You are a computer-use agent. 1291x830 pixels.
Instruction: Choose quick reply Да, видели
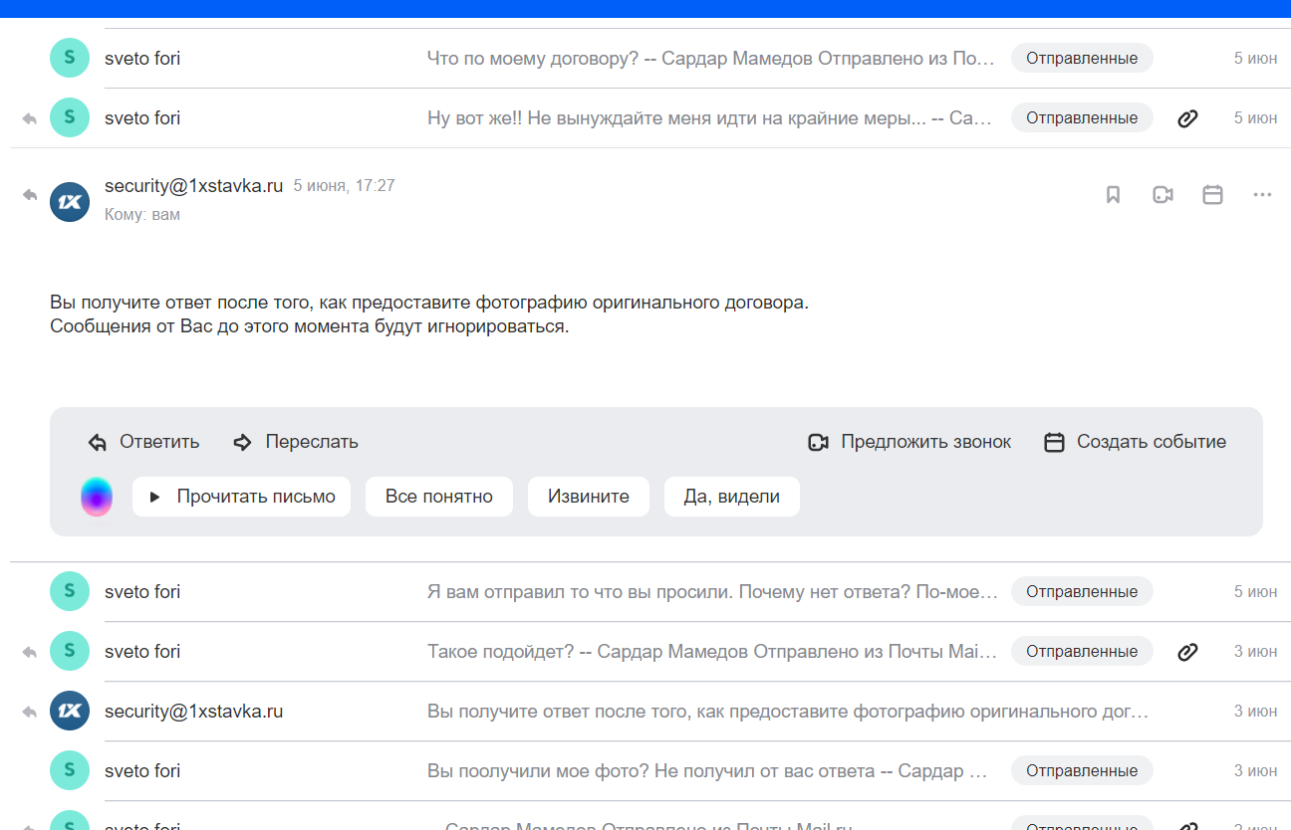[x=731, y=497]
